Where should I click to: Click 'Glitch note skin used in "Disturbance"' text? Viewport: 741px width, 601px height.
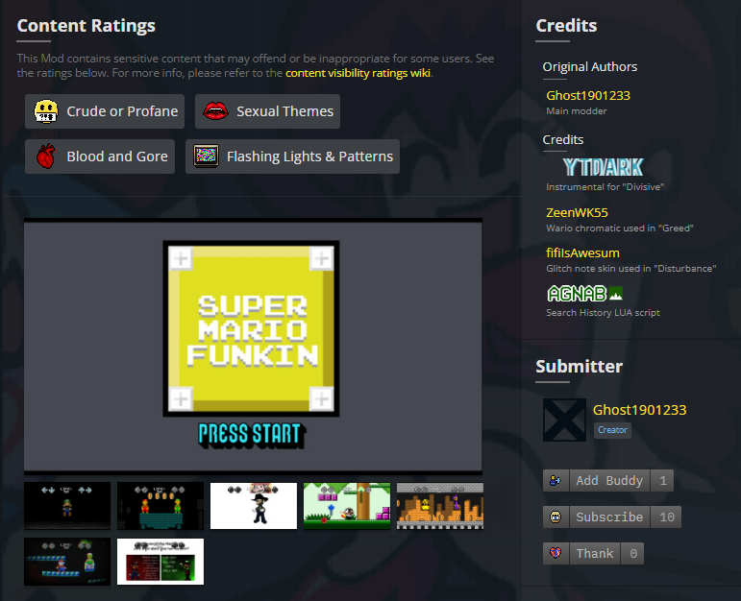pos(630,269)
